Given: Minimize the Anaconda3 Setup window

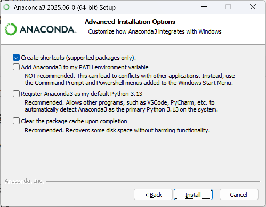Looking at the screenshot, I should [x=203, y=7].
